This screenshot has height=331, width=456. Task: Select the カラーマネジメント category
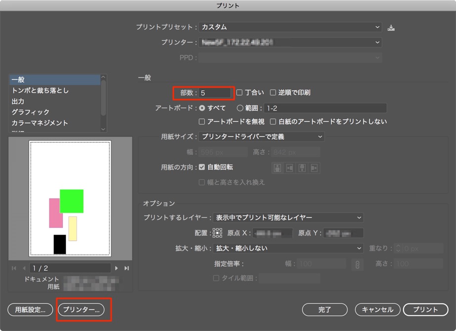pos(55,123)
